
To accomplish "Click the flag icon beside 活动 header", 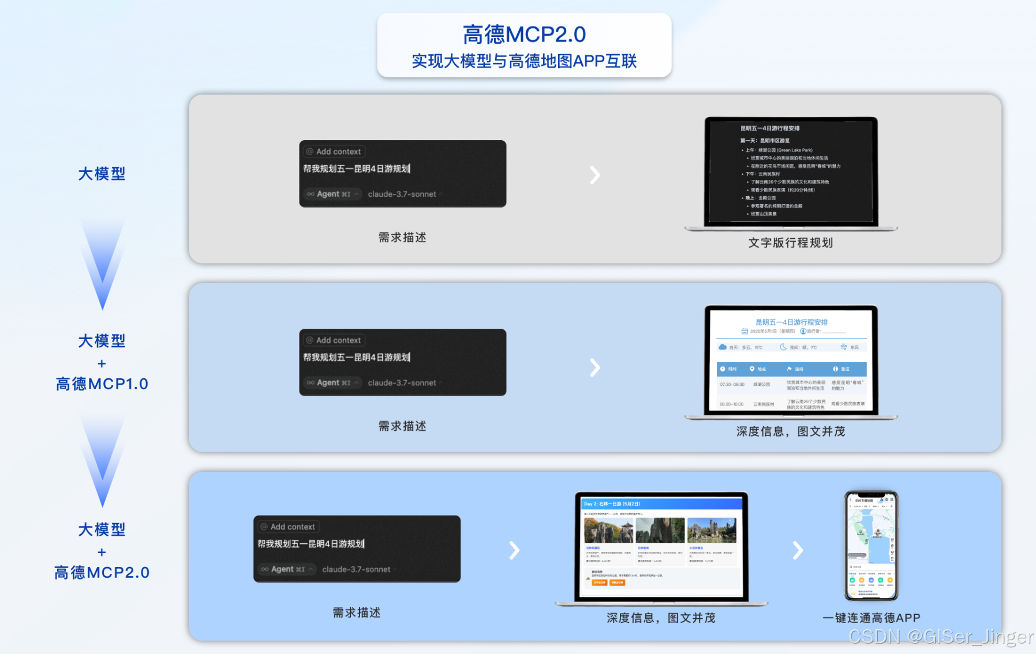I will pyautogui.click(x=790, y=369).
